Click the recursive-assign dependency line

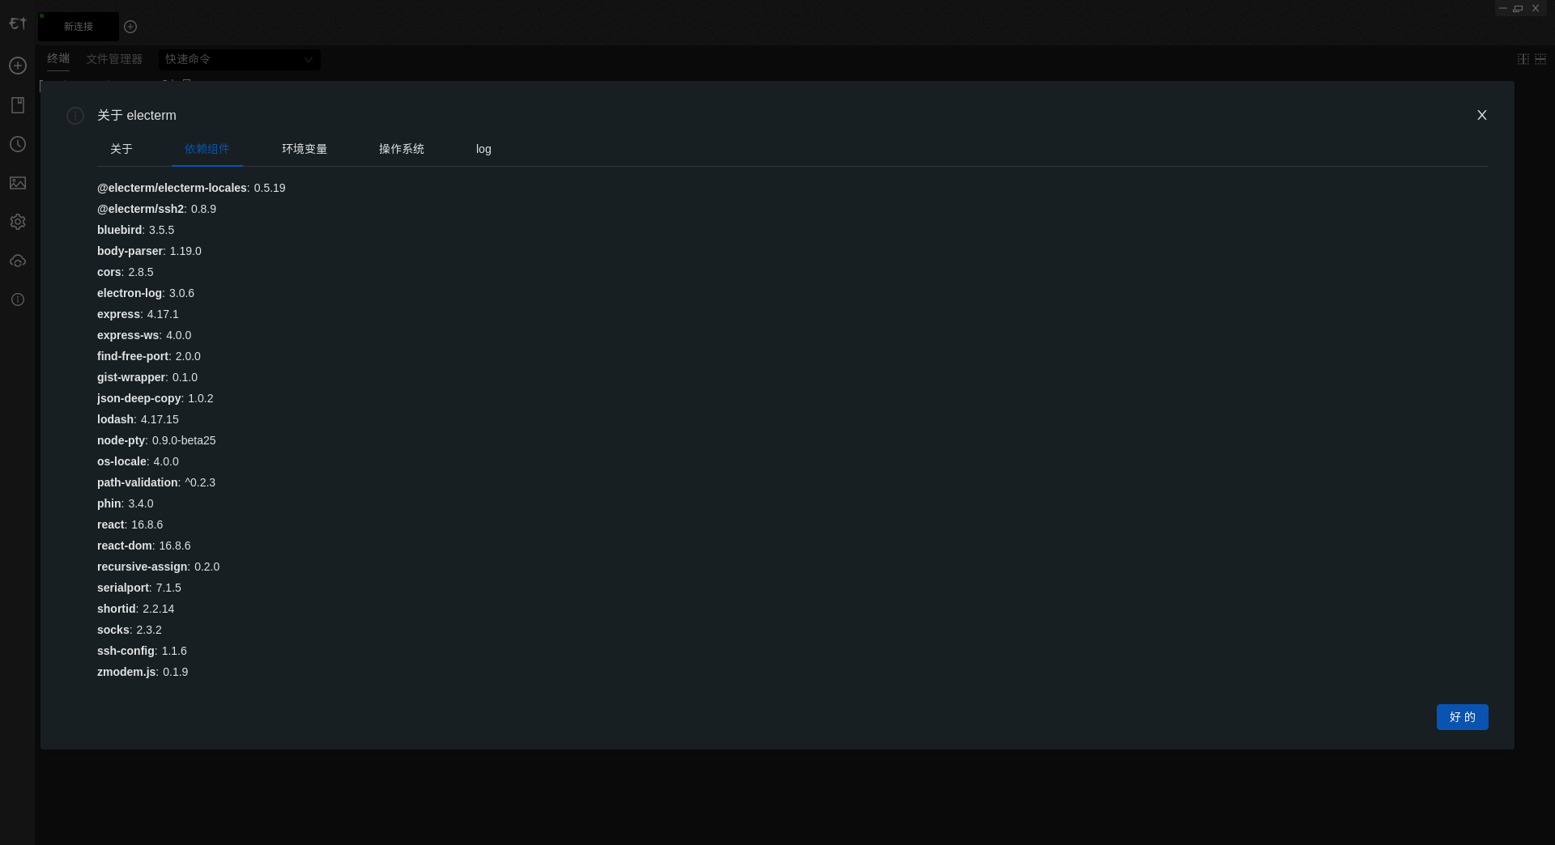(158, 567)
